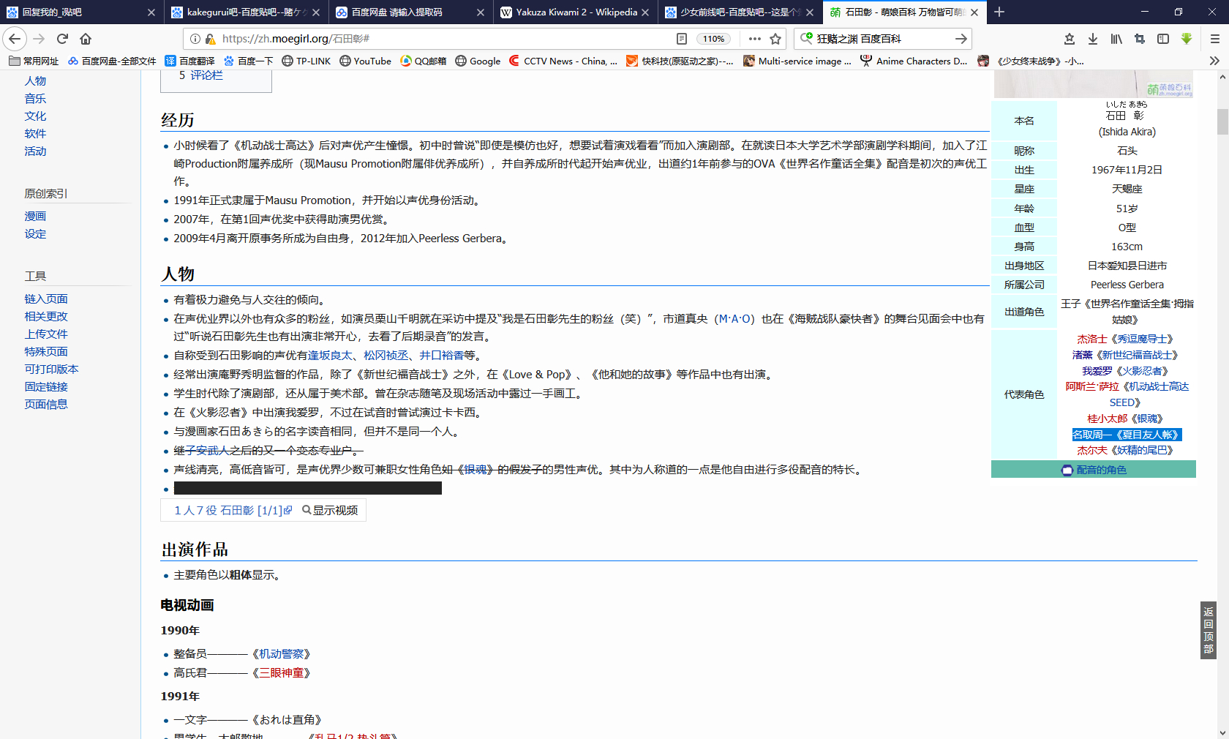The width and height of the screenshot is (1229, 739).
Task: Open 《机动警察》 work link
Action: pyautogui.click(x=282, y=653)
